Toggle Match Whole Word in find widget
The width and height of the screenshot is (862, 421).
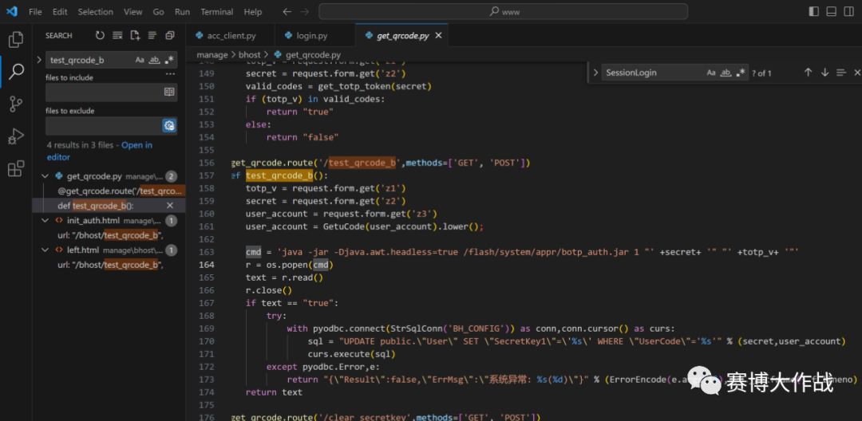726,73
